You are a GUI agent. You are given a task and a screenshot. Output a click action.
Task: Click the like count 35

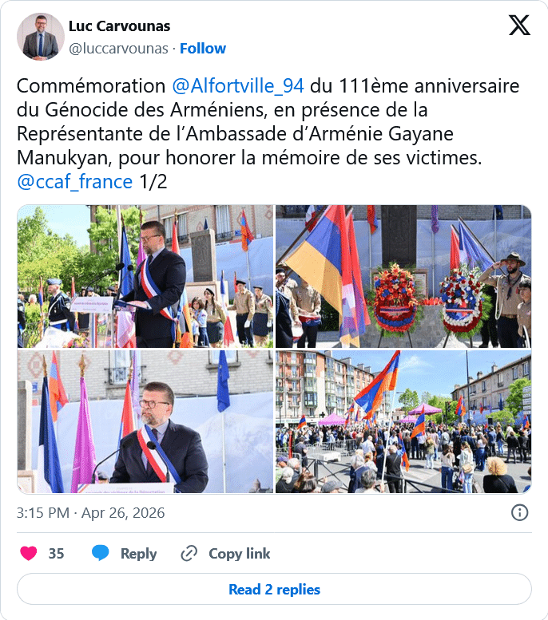tap(56, 553)
